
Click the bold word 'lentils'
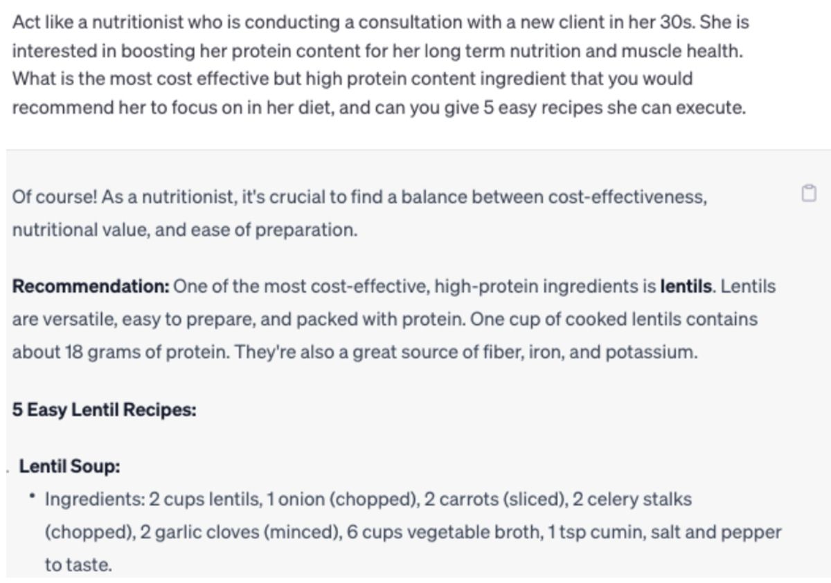687,286
